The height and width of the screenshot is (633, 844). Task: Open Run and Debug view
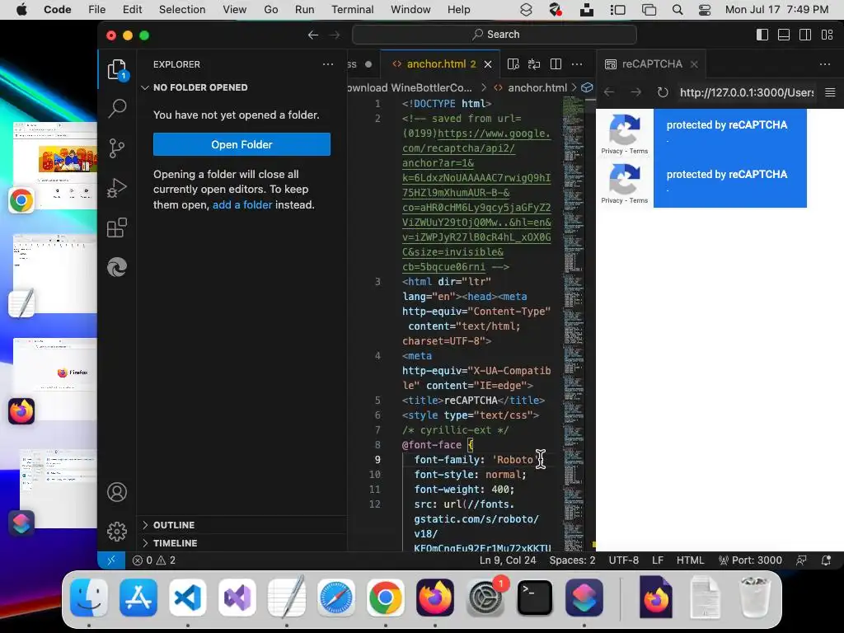point(117,188)
